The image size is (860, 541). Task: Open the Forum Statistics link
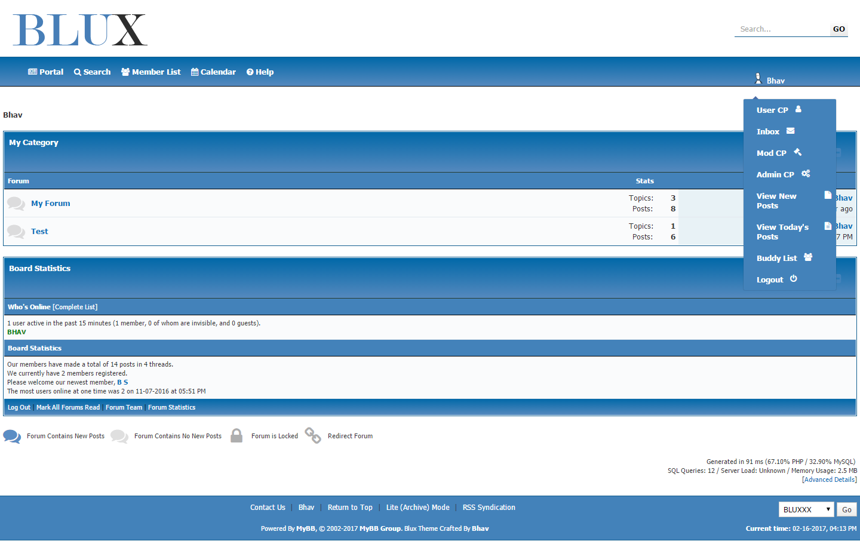(172, 407)
